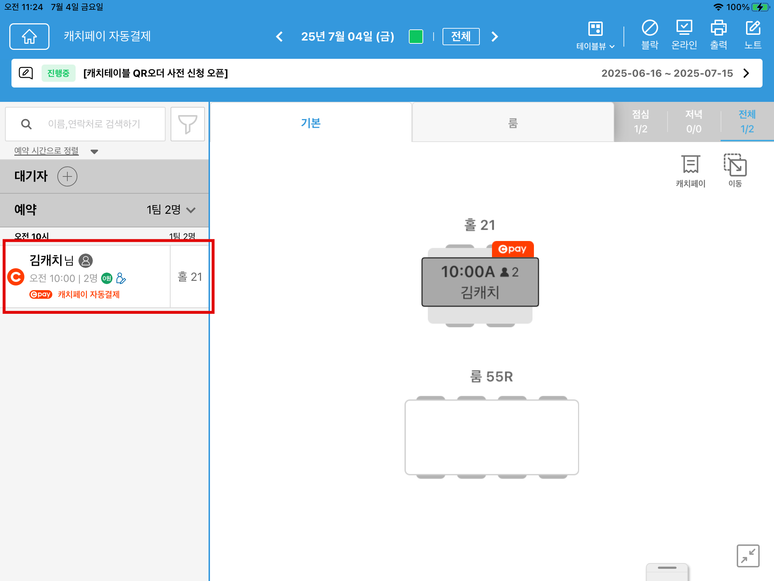The width and height of the screenshot is (774, 581).
Task: Click the 출력 print icon
Action: click(718, 35)
